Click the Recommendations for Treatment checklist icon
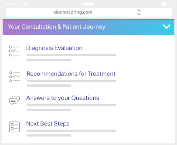Image resolution: width=177 pixels, height=145 pixels. point(14,77)
